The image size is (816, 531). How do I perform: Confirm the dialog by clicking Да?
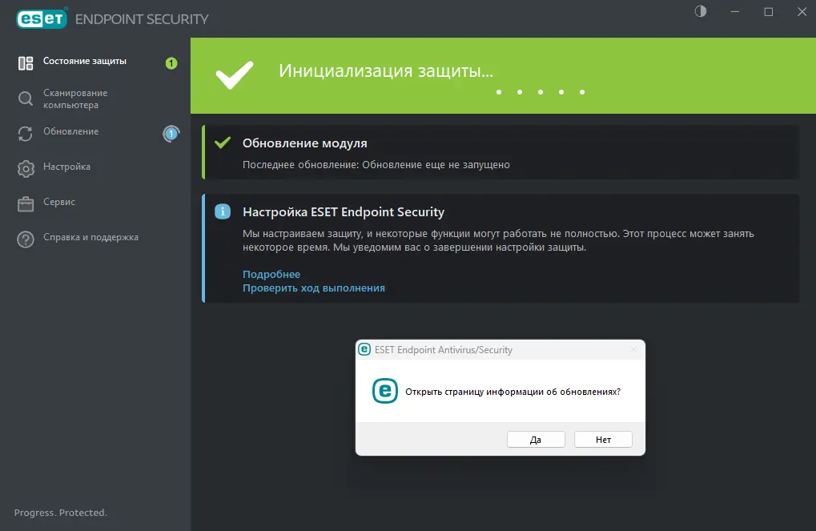[536, 439]
